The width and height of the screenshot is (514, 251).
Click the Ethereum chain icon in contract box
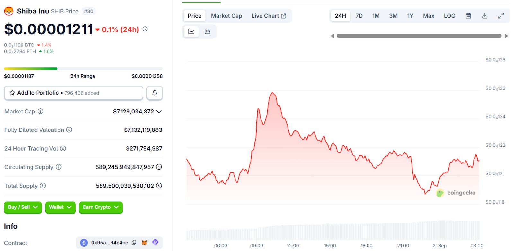pos(84,243)
